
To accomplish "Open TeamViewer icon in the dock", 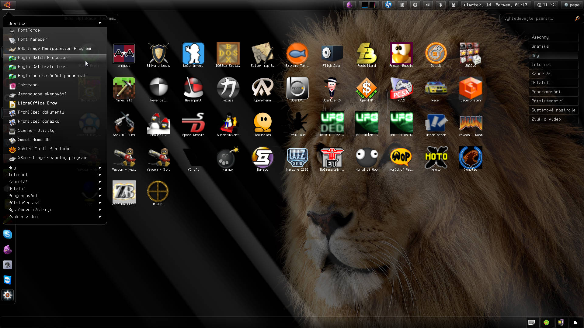I will [8, 280].
